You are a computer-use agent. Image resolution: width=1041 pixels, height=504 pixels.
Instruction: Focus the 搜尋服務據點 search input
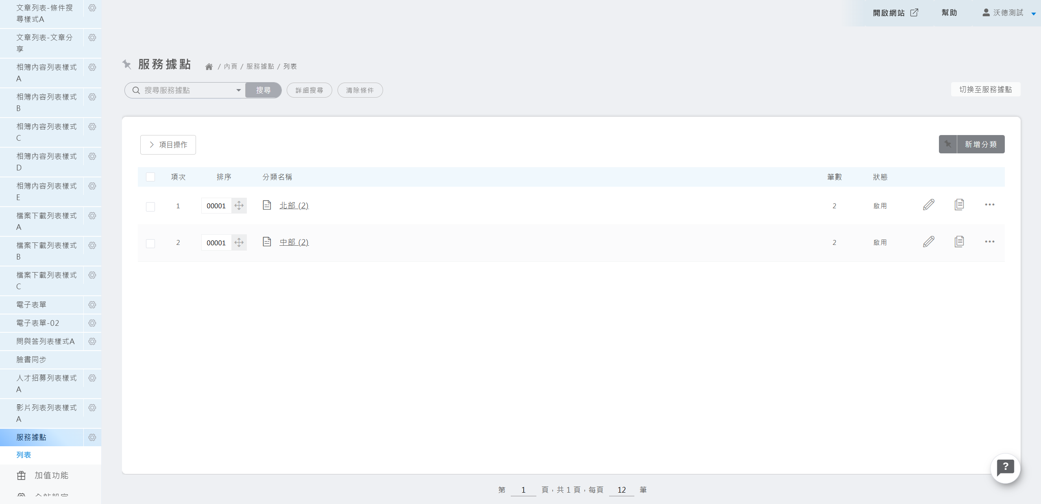tap(187, 90)
